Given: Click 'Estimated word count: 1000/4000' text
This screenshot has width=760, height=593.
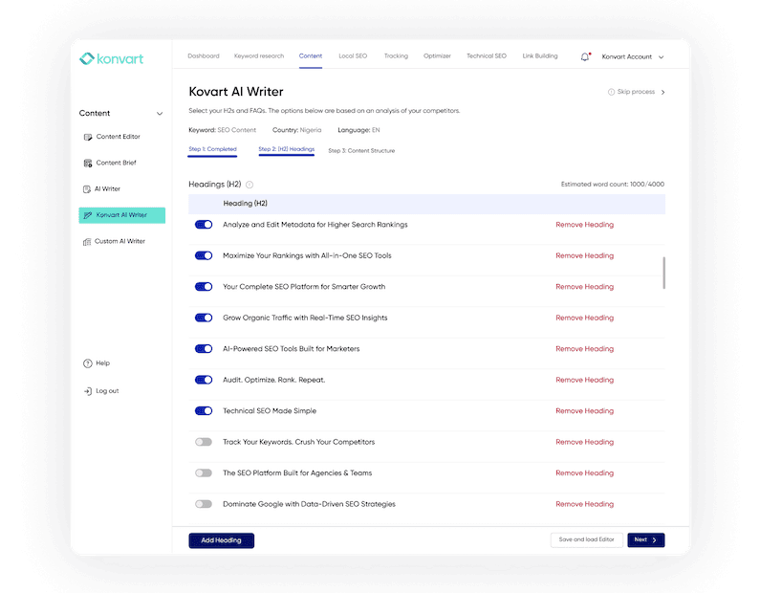Looking at the screenshot, I should 613,185.
